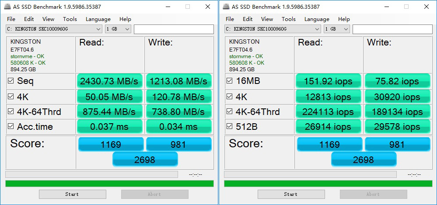
Task: Click green progress bar in left window
Action: tap(109, 184)
